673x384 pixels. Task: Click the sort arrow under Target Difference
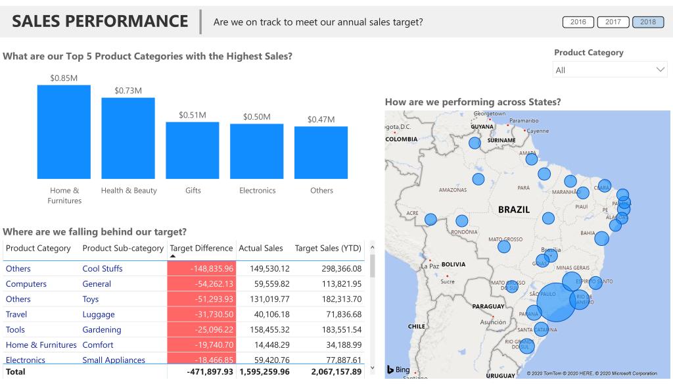tap(173, 256)
